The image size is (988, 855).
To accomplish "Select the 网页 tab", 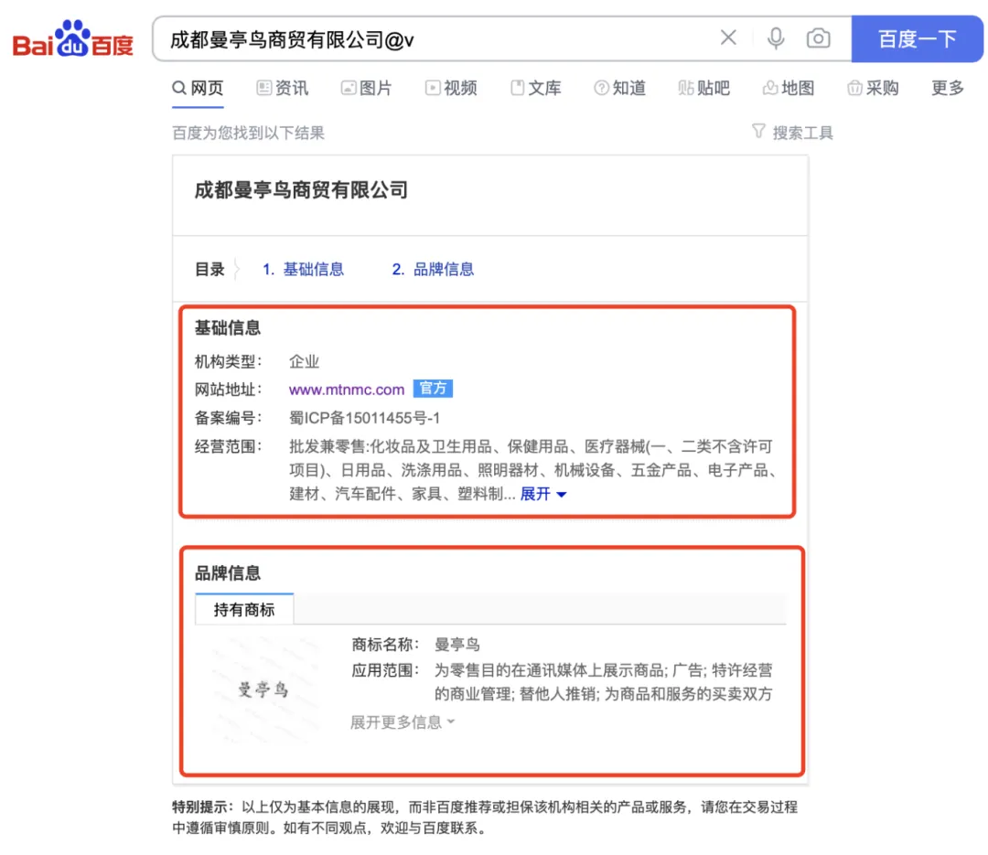I will point(198,88).
